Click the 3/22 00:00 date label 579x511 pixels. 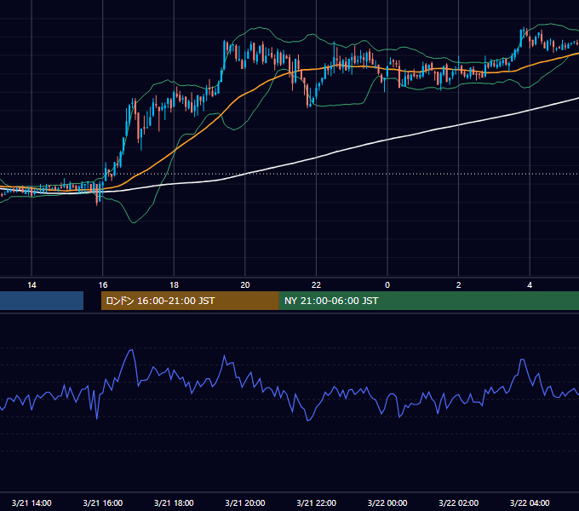tap(387, 502)
